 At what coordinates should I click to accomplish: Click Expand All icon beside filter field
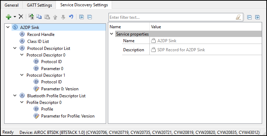[258, 17]
